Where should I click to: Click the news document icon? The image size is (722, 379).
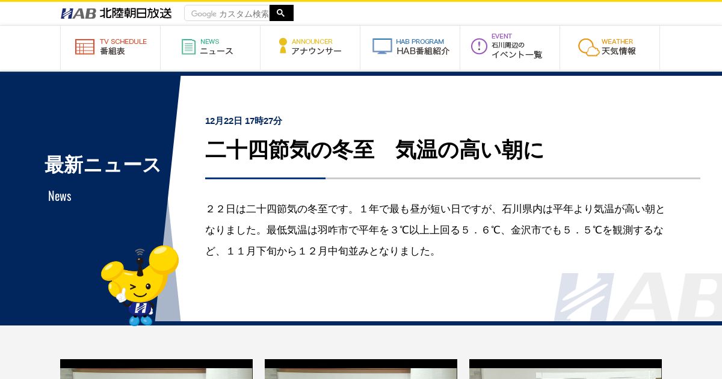click(189, 47)
